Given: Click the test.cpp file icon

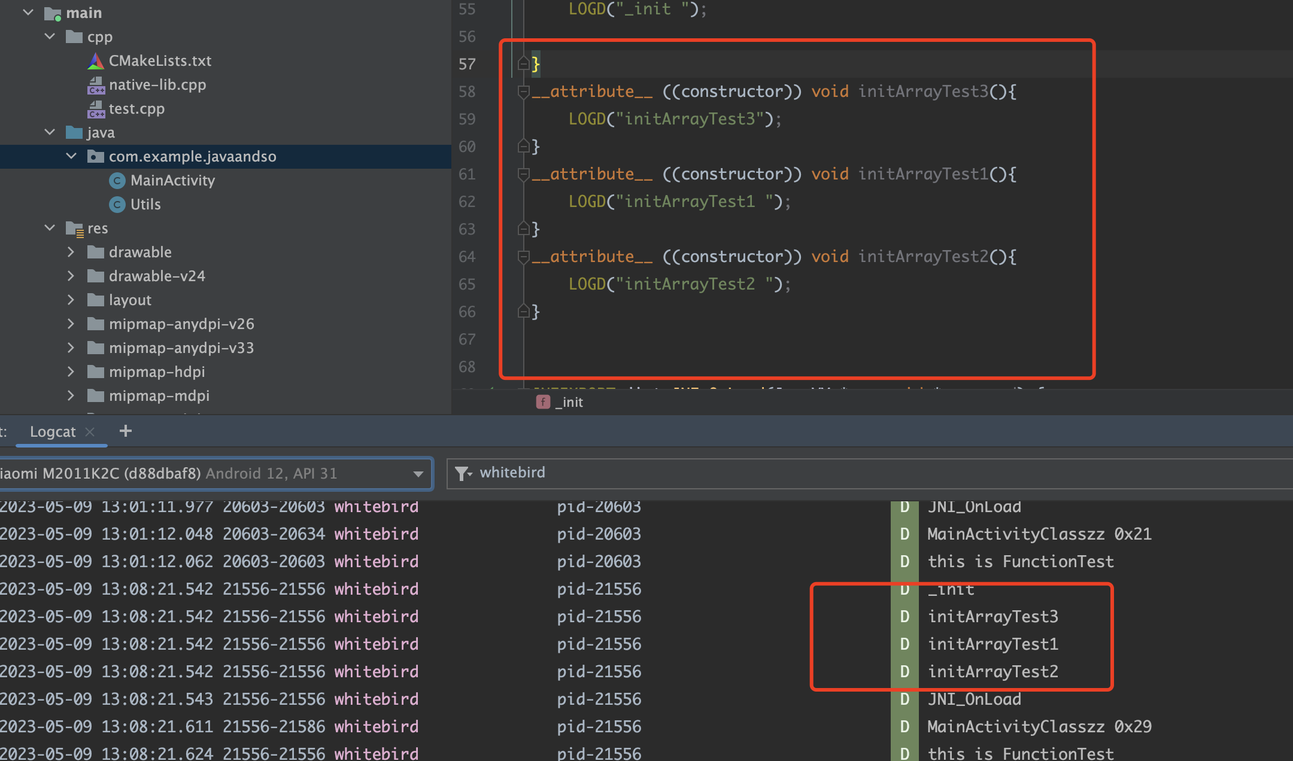Looking at the screenshot, I should pyautogui.click(x=96, y=109).
